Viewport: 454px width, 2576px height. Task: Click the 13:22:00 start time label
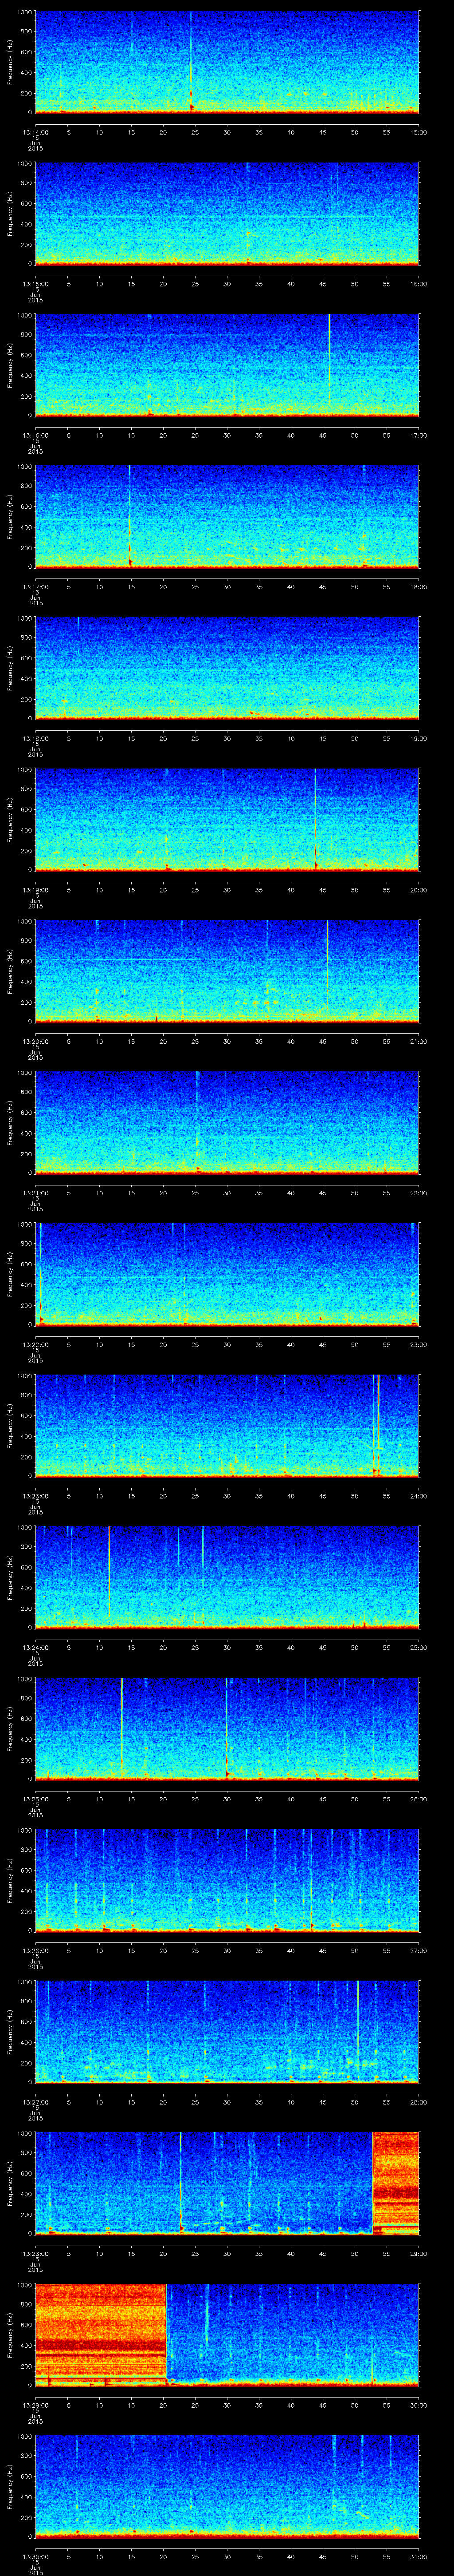(x=35, y=1344)
